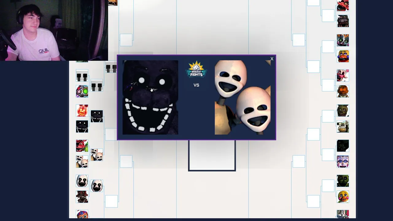This screenshot has width=393, height=221.
Task: Select the Scrap Baby green-eye thumbnail on left
Action: point(82,91)
